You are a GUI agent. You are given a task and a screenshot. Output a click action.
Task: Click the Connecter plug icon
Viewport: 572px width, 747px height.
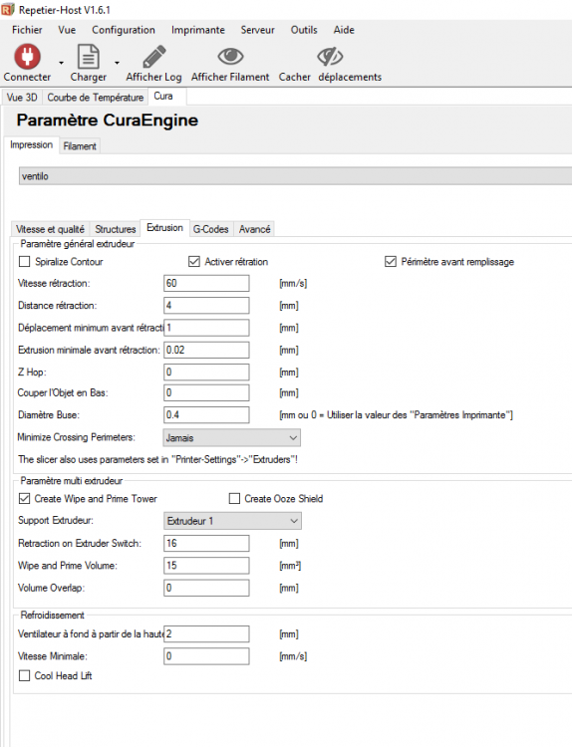click(27, 56)
